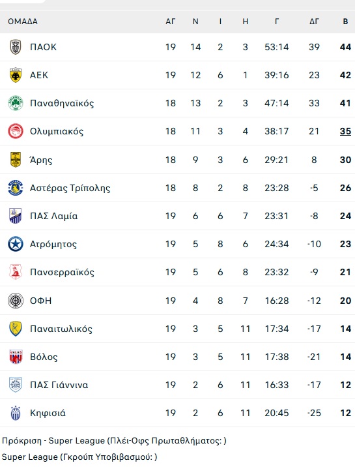Select the Ατρόμητος blue star logo

point(16,244)
